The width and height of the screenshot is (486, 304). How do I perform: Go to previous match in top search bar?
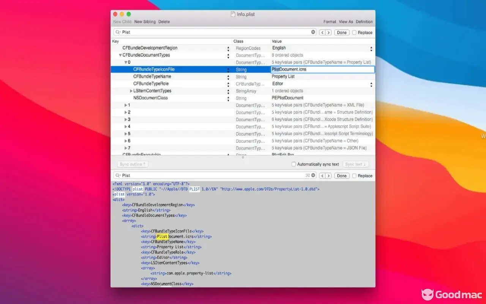click(322, 33)
